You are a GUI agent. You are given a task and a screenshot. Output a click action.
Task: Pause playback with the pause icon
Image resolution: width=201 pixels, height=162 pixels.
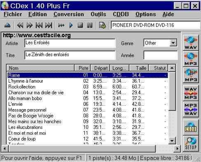tap(90, 25)
